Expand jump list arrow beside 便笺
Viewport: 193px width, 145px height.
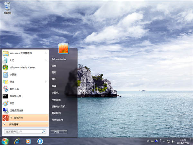46,82
